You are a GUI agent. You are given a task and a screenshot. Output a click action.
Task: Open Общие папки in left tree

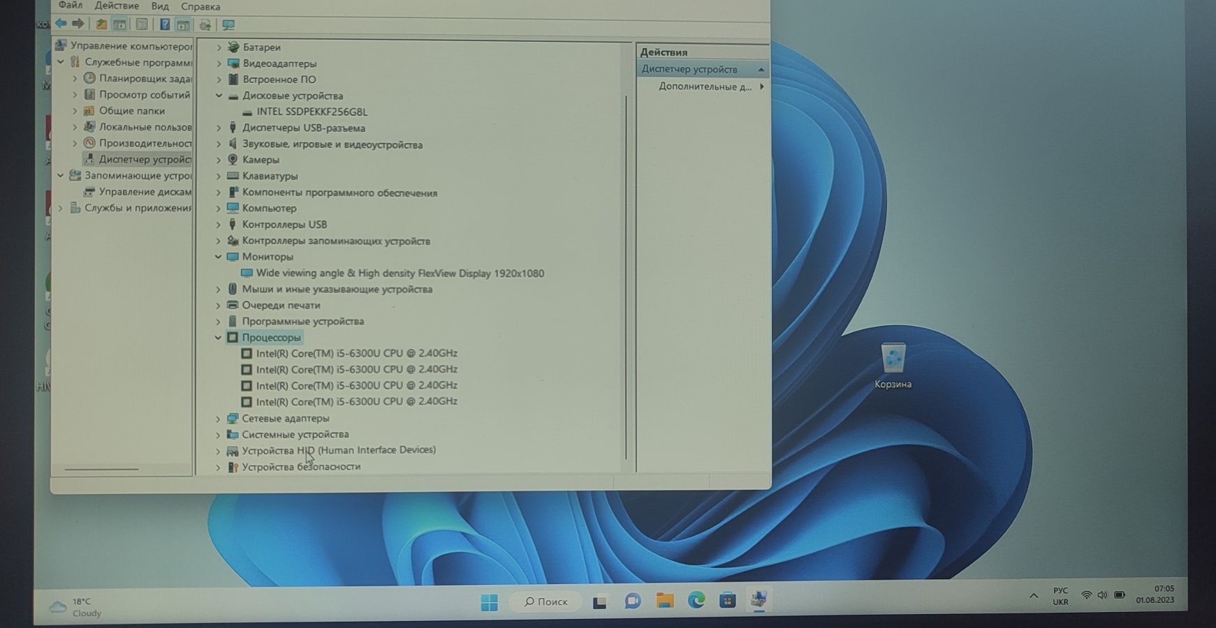point(131,111)
